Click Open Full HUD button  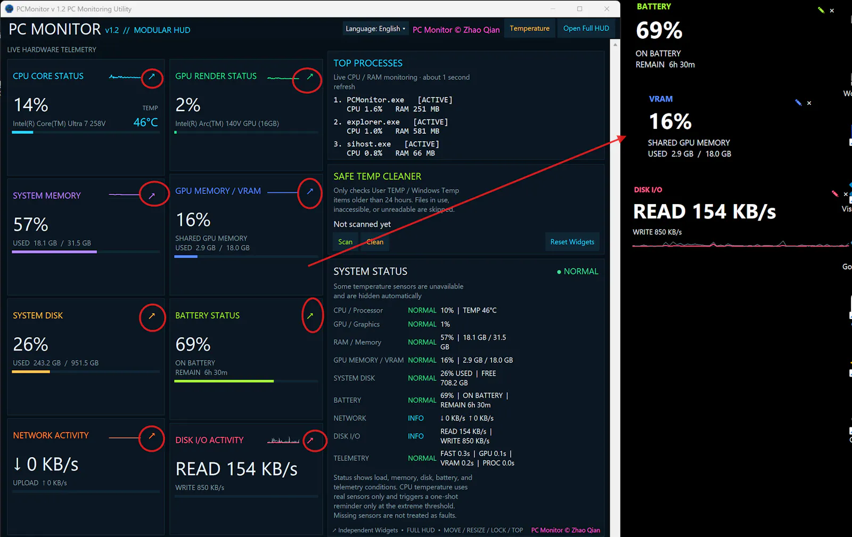click(586, 29)
